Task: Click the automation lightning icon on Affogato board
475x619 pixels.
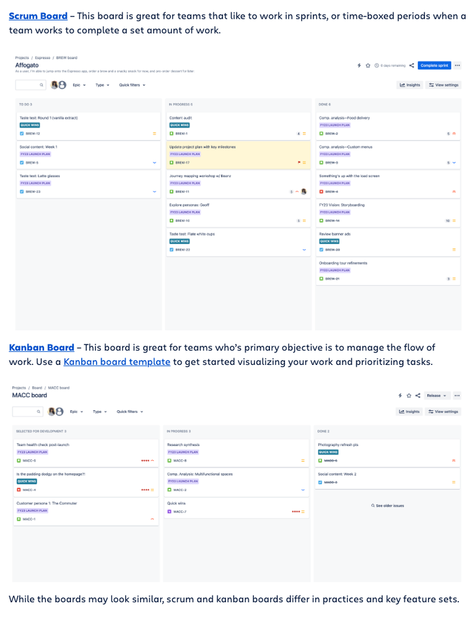Action: (359, 66)
